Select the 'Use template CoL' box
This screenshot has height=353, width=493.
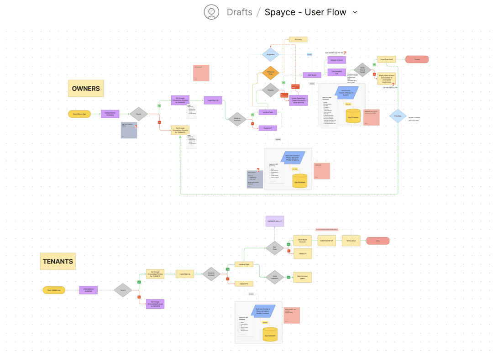337,72
